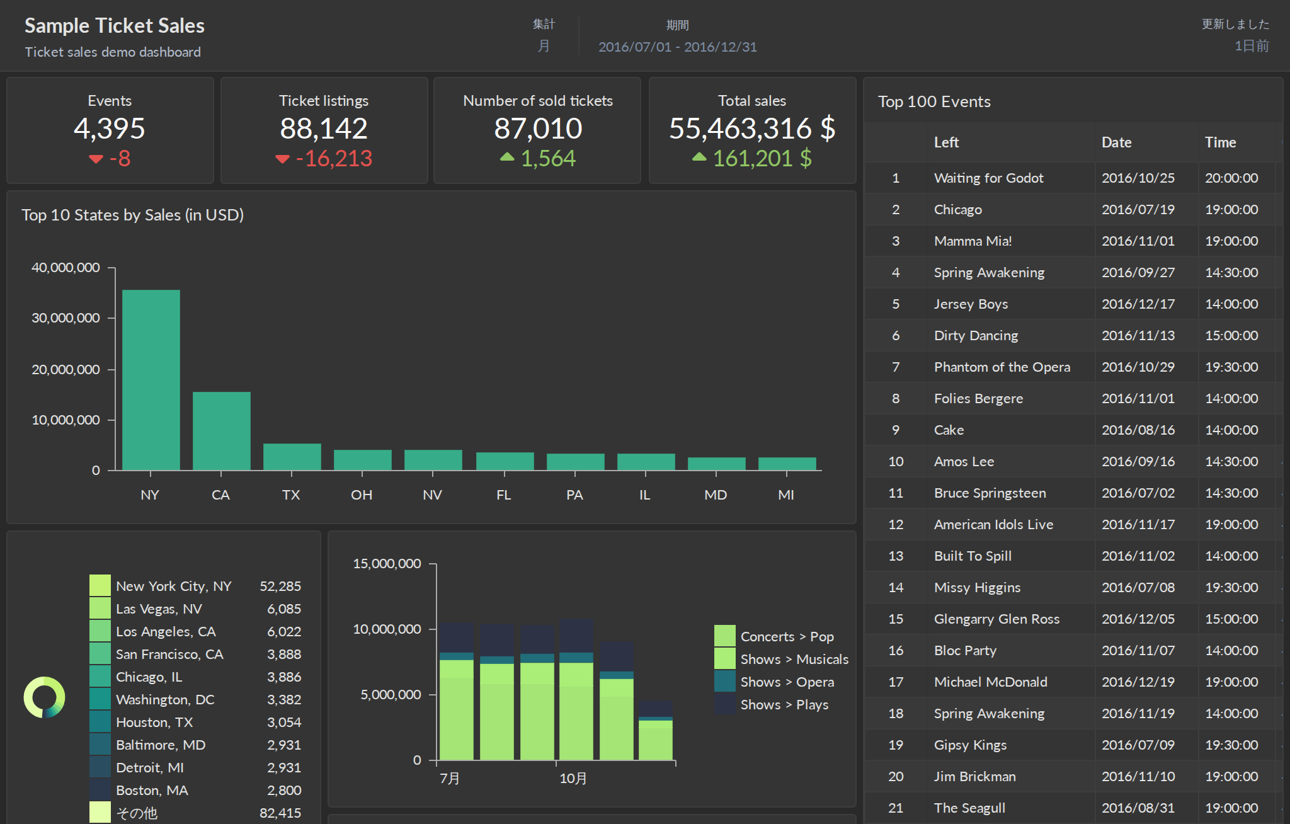
Task: Click the green up arrow beside 161,201 $
Action: point(699,157)
